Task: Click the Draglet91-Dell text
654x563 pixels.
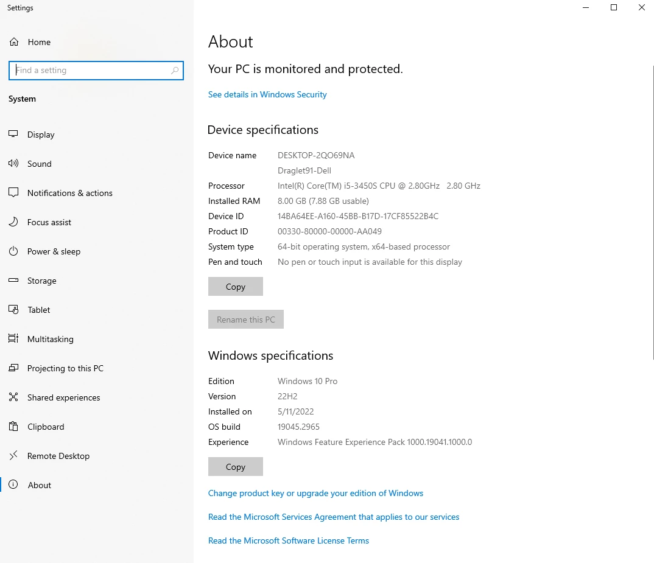Action: (x=304, y=170)
